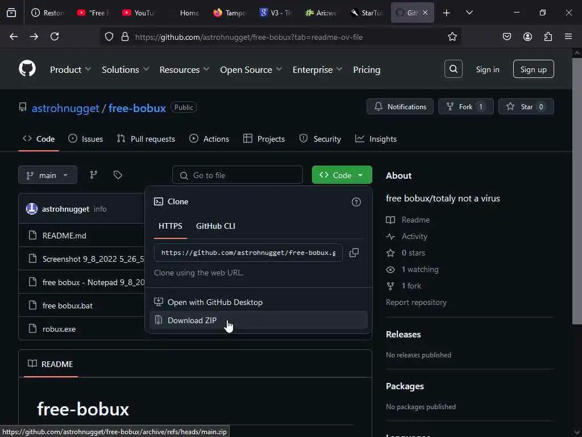Expand the Enterprise menu
The width and height of the screenshot is (582, 437).
click(317, 69)
